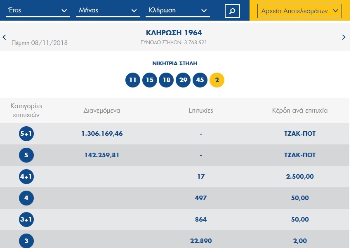This screenshot has width=351, height=248.
Task: Click the ΚΛΗΡΩΣΗ 1964 heading
Action: pos(174,33)
